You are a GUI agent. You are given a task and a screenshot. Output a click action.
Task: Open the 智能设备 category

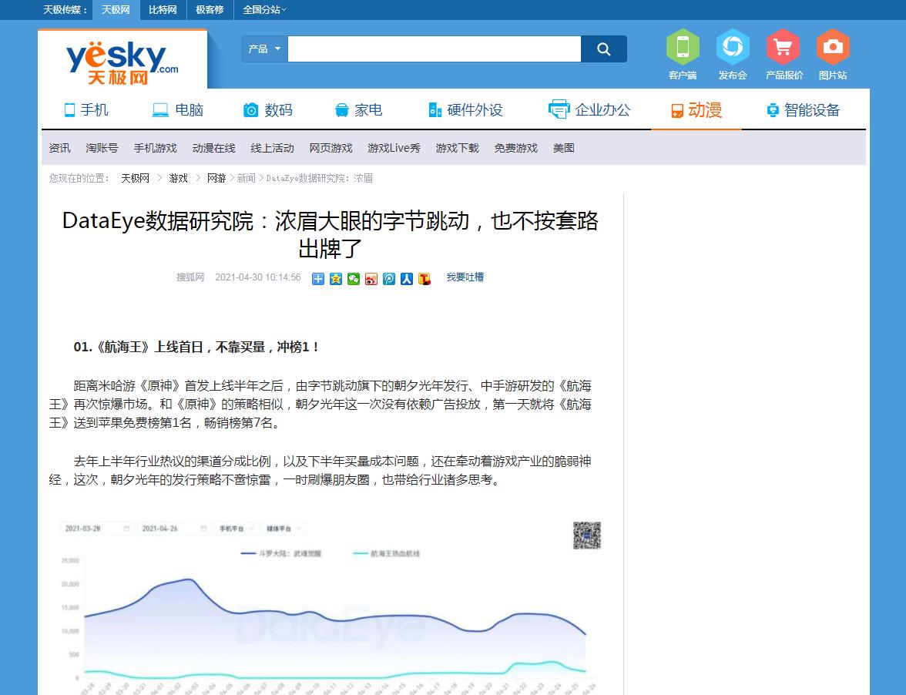tap(803, 109)
